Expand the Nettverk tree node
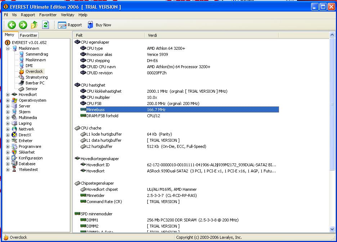 pyautogui.click(x=8, y=129)
